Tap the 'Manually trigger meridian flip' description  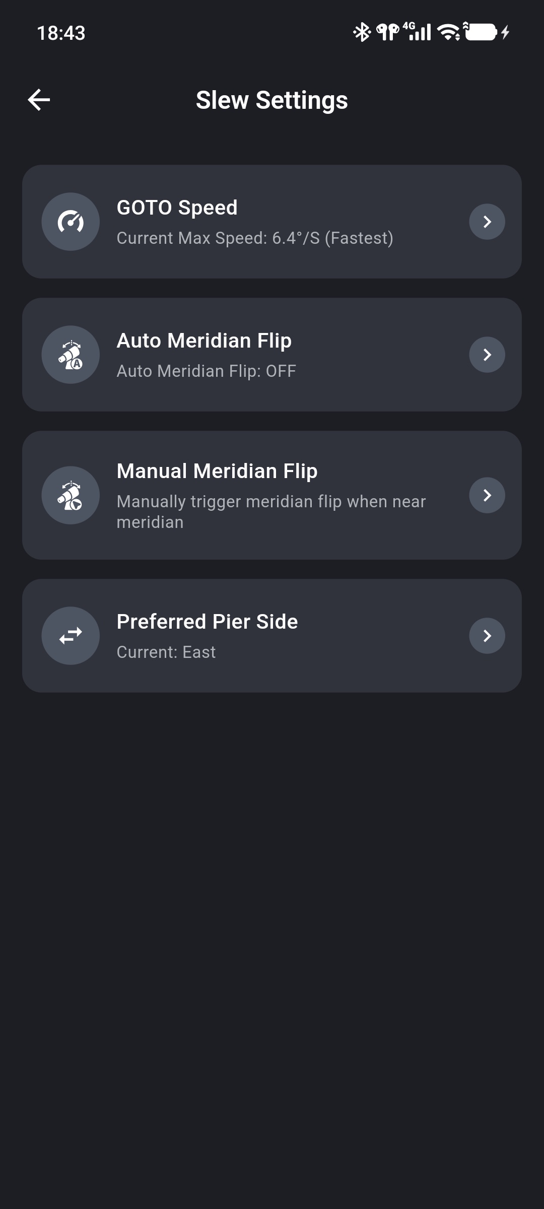click(x=271, y=512)
